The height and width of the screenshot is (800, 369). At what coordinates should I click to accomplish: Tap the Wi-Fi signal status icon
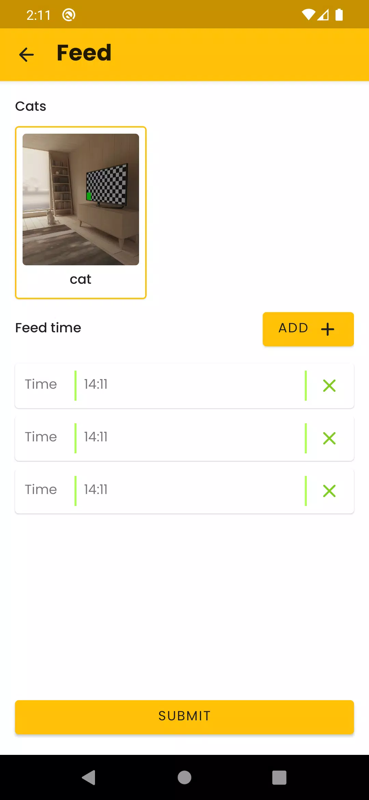click(x=308, y=15)
